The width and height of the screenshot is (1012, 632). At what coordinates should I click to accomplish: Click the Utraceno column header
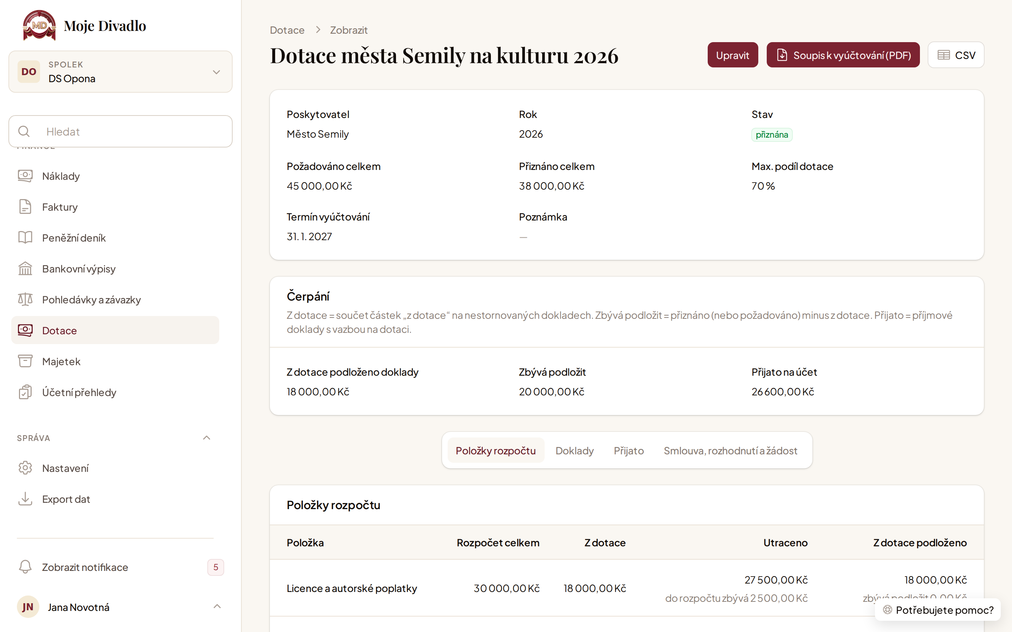(785, 542)
